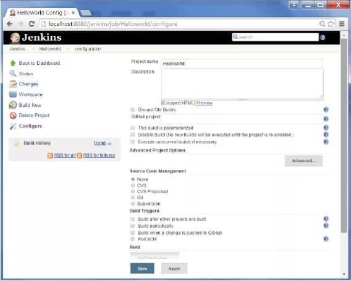Open the Build Now link
Viewport: 351px width, 281px height.
pos(30,105)
